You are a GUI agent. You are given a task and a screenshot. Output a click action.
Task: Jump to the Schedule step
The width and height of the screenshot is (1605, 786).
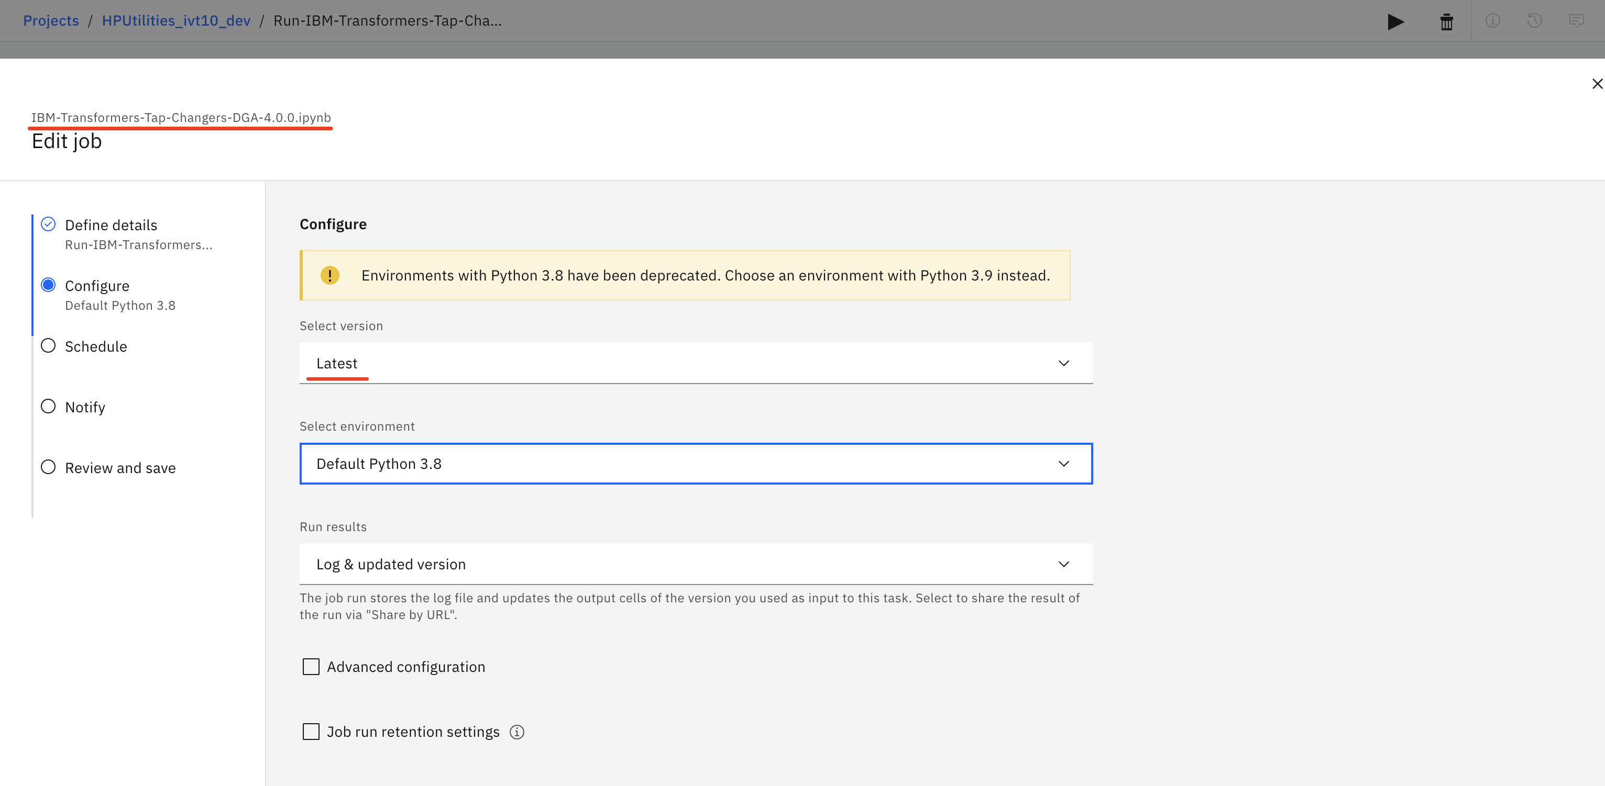(x=96, y=346)
